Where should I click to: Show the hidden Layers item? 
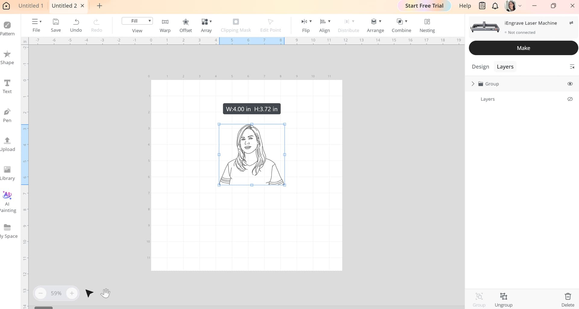(570, 99)
